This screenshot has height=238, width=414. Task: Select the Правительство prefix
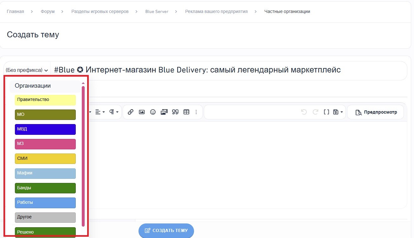pyautogui.click(x=45, y=100)
